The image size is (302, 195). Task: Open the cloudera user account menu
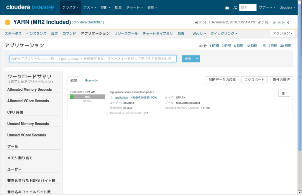tap(287, 7)
